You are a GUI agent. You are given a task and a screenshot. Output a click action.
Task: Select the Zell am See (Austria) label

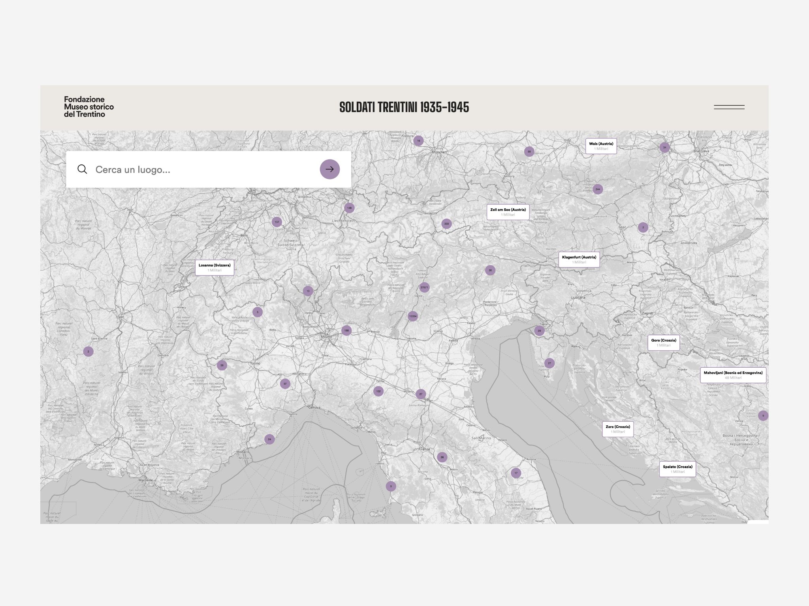(x=508, y=212)
